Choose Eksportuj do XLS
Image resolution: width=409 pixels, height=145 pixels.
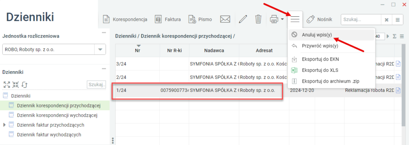point(331,70)
